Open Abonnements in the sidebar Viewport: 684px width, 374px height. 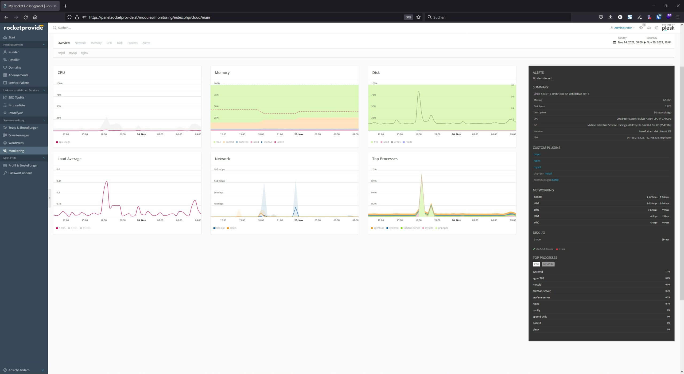click(18, 75)
